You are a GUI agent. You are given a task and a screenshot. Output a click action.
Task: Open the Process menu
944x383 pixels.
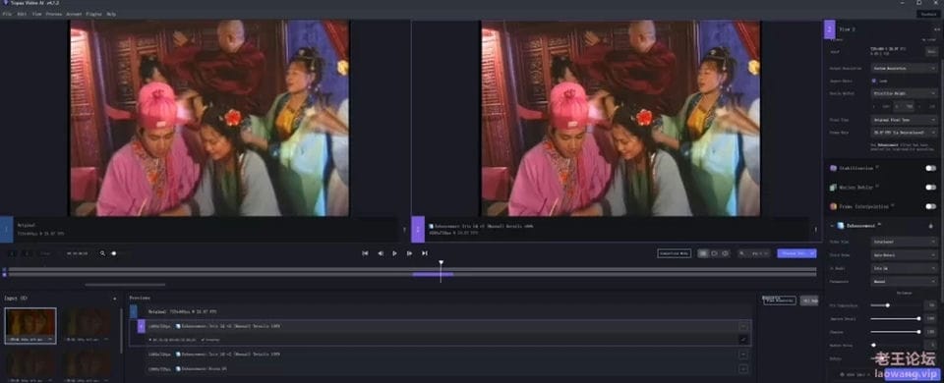54,13
